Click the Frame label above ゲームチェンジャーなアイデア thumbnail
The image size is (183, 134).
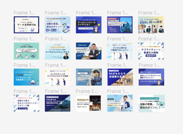click(x=87, y=13)
